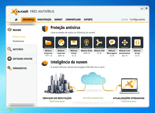Click the avast! logo
Screen dimensions: 155x113
(x=19, y=12)
